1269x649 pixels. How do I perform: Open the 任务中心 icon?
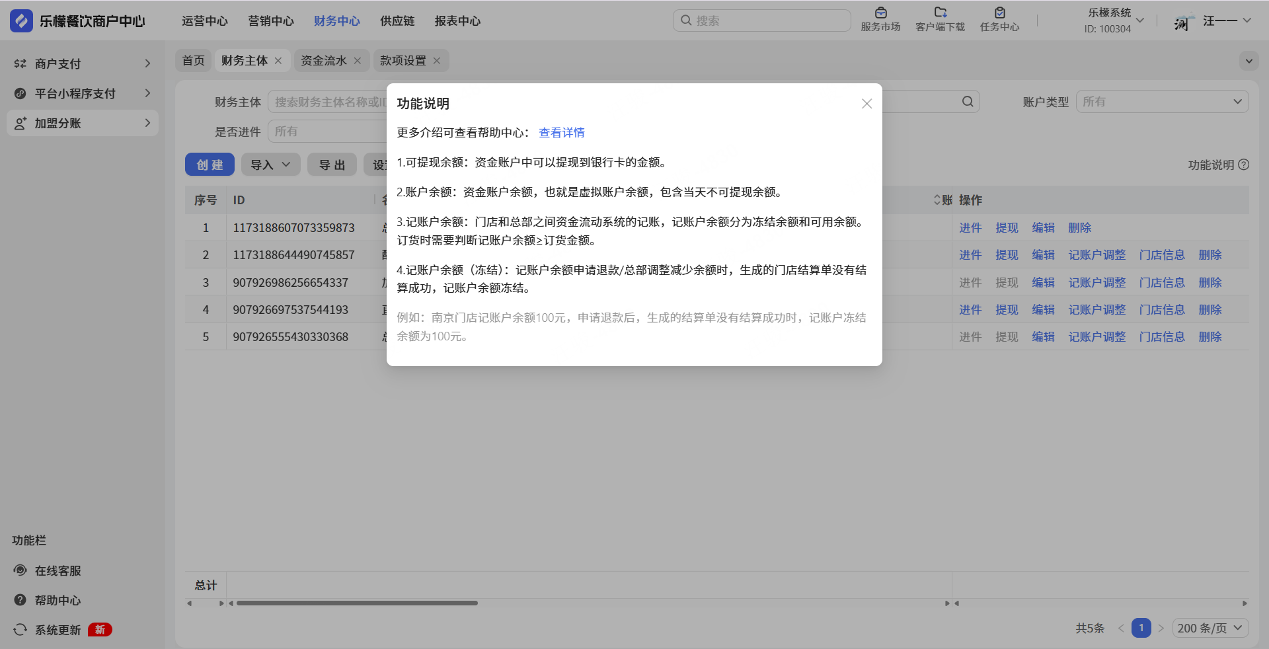pyautogui.click(x=999, y=13)
